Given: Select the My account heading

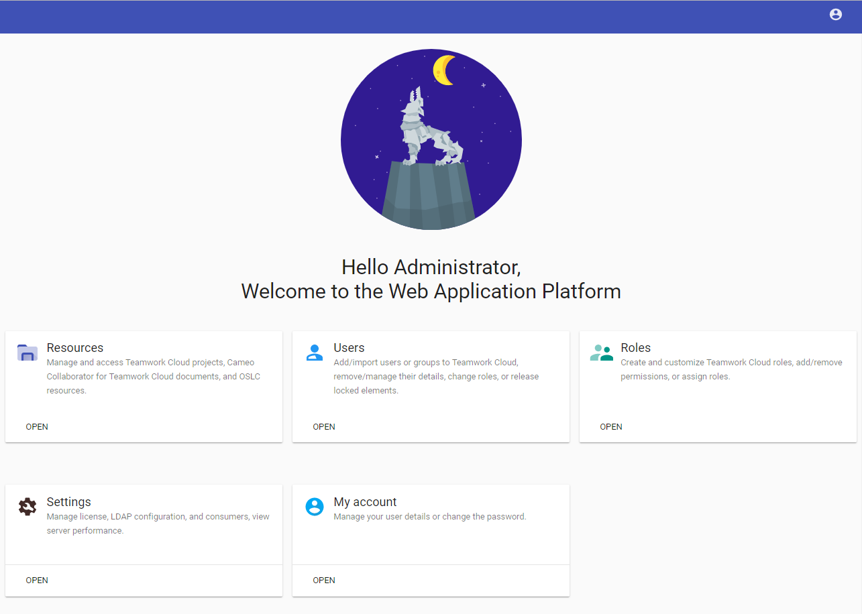Looking at the screenshot, I should click(365, 502).
